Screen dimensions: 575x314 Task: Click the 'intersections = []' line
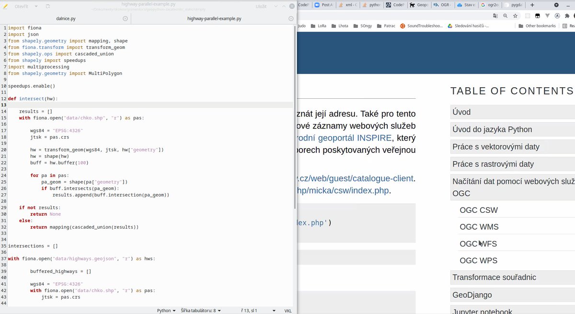33,246
